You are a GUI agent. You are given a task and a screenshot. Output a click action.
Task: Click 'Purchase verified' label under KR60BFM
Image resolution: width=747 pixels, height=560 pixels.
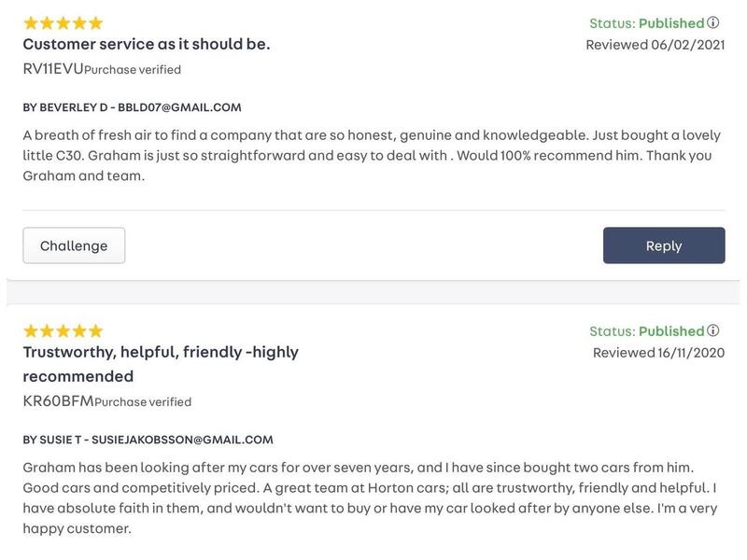point(143,402)
